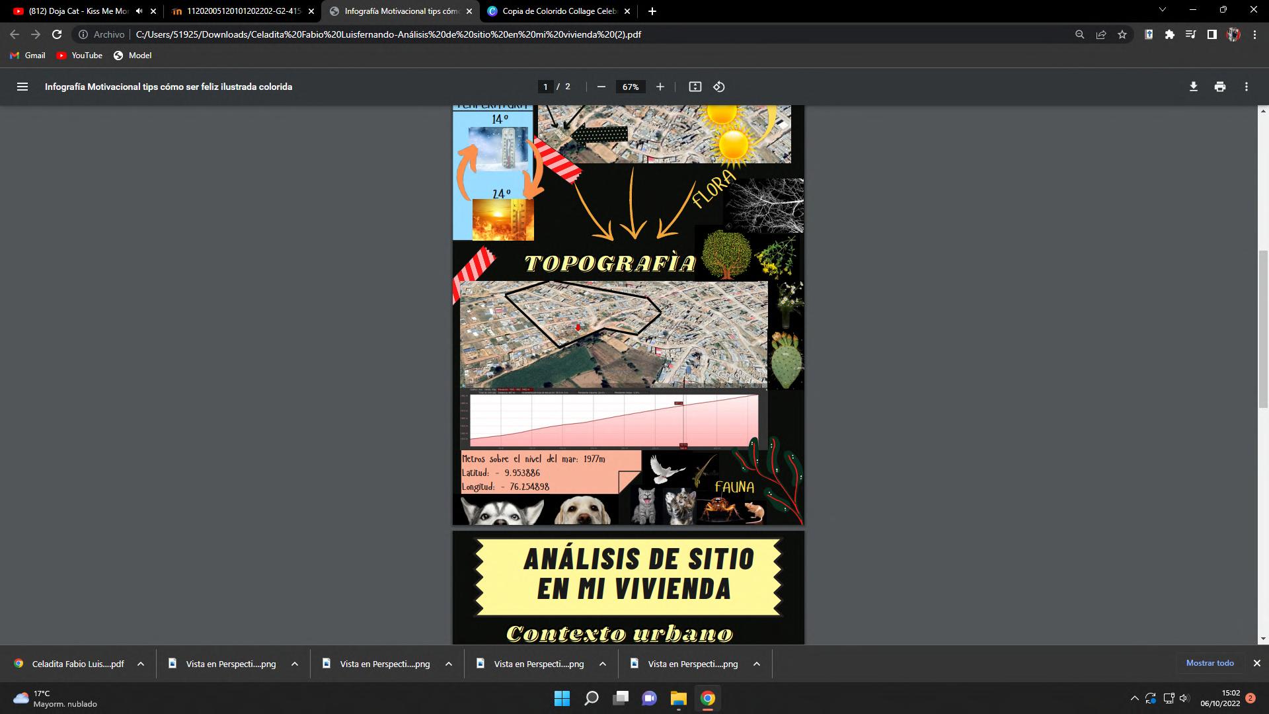Click the Mostrar todo downloads button
The width and height of the screenshot is (1269, 714).
tap(1210, 663)
